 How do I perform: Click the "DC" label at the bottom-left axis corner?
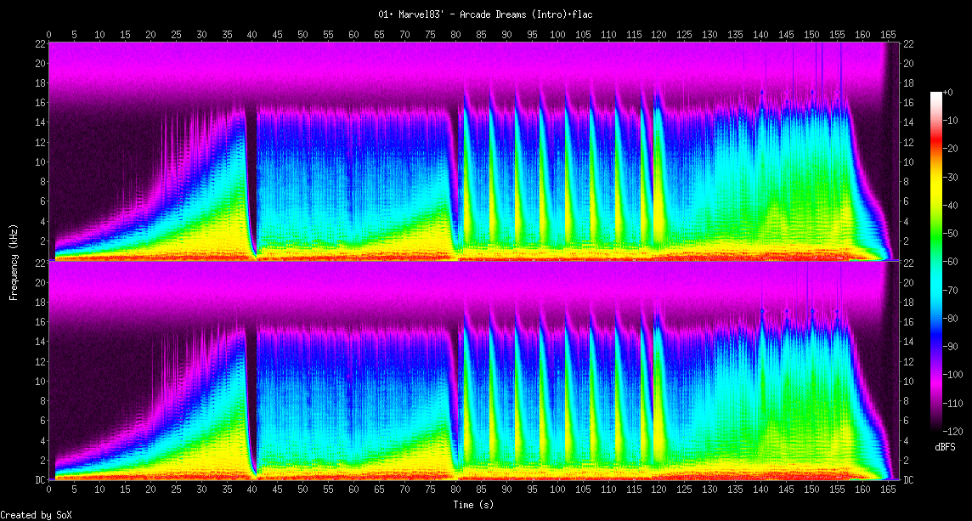40,479
